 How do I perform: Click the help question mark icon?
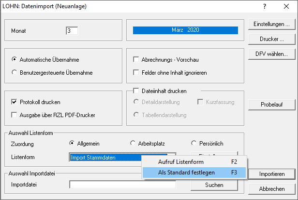click(x=265, y=7)
